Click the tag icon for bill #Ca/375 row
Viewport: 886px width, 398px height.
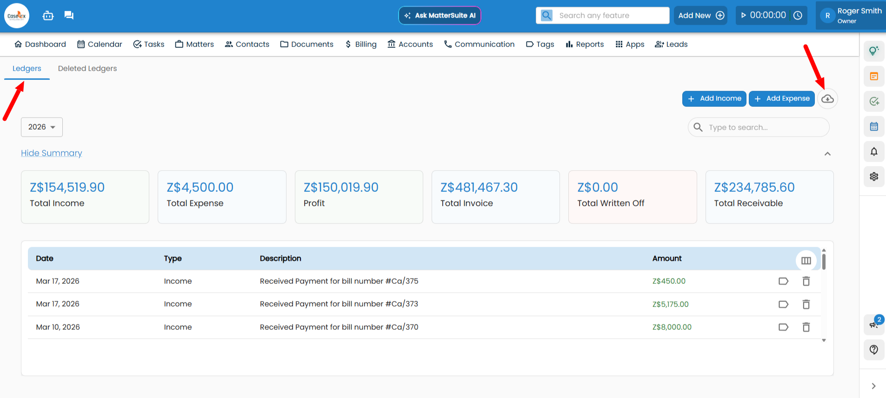(783, 281)
